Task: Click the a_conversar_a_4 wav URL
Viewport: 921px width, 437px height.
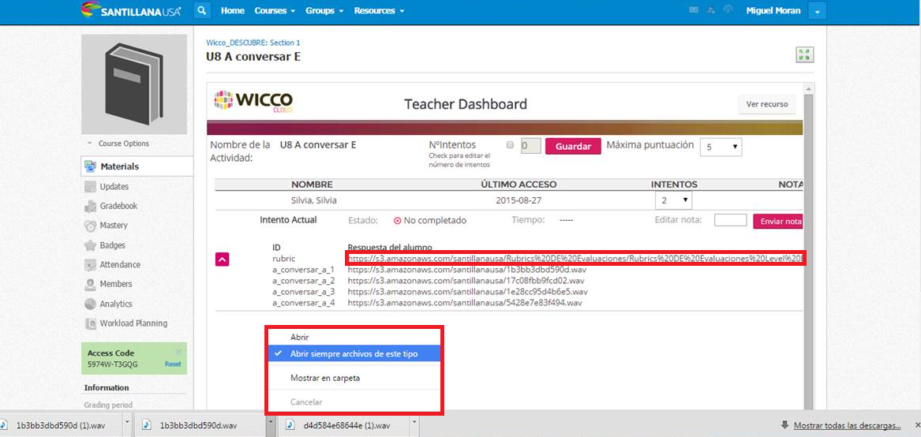Action: [x=465, y=303]
